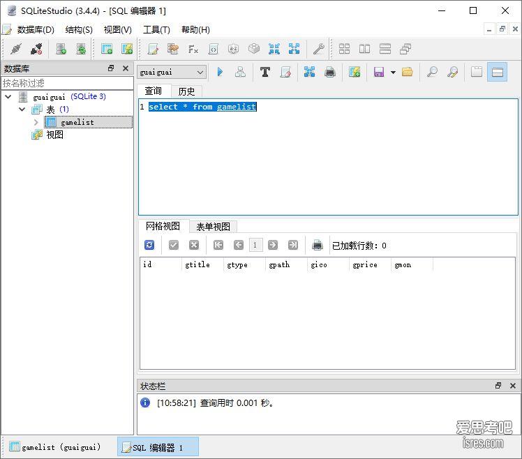Collapse the guaiguai database node
Screen dimensions: 522x459
(x=8, y=96)
